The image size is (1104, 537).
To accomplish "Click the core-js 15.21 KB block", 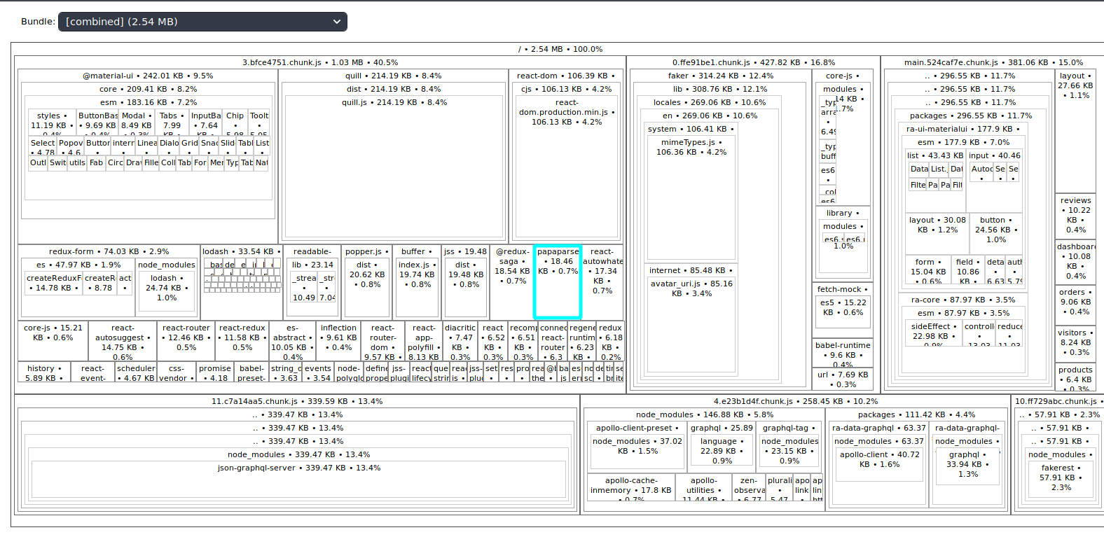I will coord(53,341).
